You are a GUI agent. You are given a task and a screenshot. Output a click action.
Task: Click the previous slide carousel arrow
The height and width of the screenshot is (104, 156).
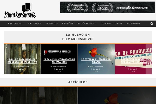coord(7,59)
